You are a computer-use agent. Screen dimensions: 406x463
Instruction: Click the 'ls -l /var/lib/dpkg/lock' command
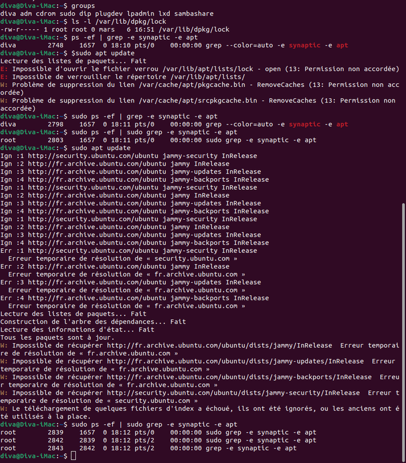tap(119, 21)
